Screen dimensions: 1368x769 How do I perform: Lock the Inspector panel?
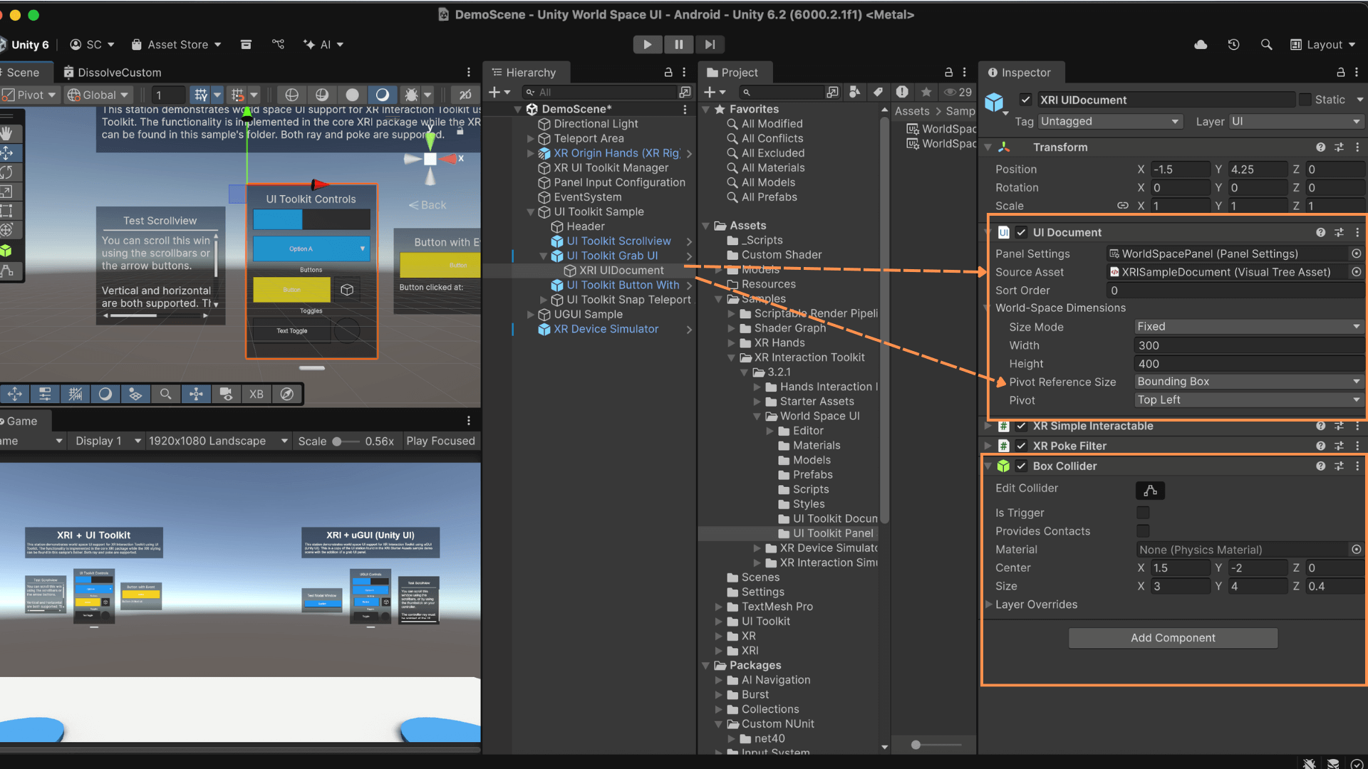[x=1341, y=73]
